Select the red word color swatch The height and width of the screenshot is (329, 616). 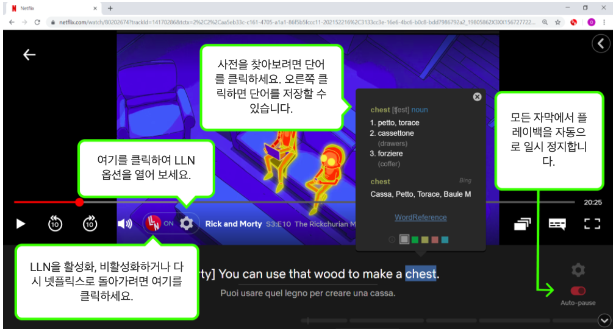point(434,239)
